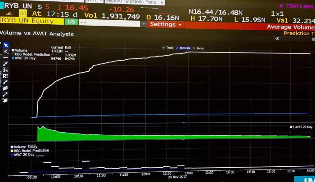Toggle BBG Model Prediction in top legend
The image size is (315, 182).
coord(13,54)
